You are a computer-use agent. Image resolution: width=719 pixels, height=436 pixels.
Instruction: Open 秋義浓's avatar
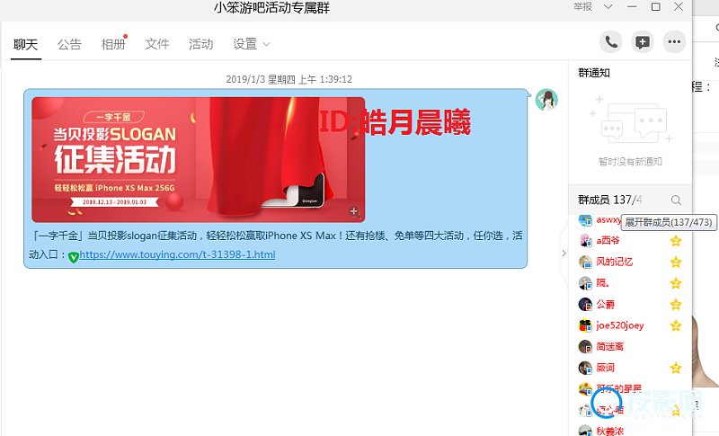coord(585,431)
